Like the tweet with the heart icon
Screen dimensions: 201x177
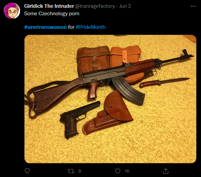118,171
